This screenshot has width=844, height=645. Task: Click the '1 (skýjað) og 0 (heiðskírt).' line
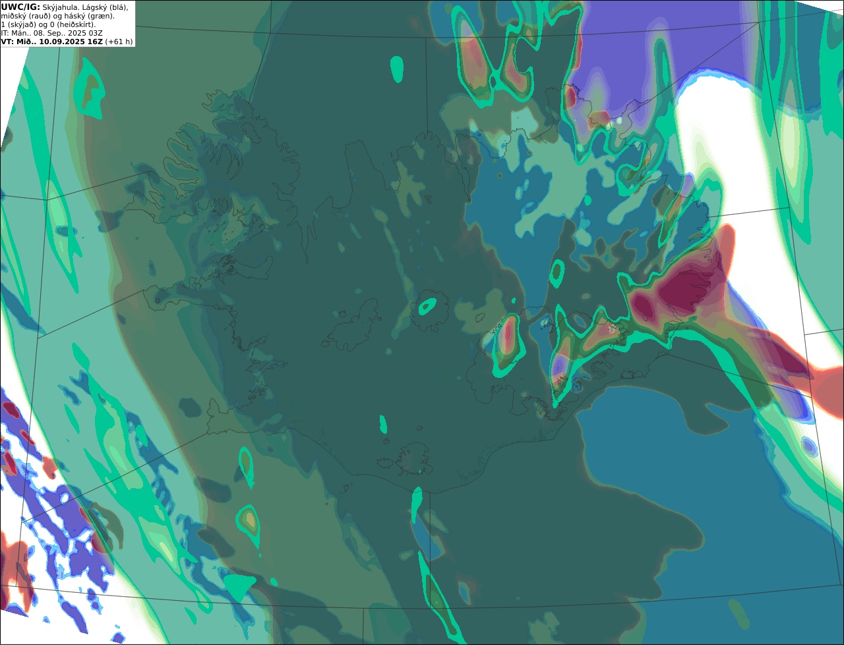48,24
